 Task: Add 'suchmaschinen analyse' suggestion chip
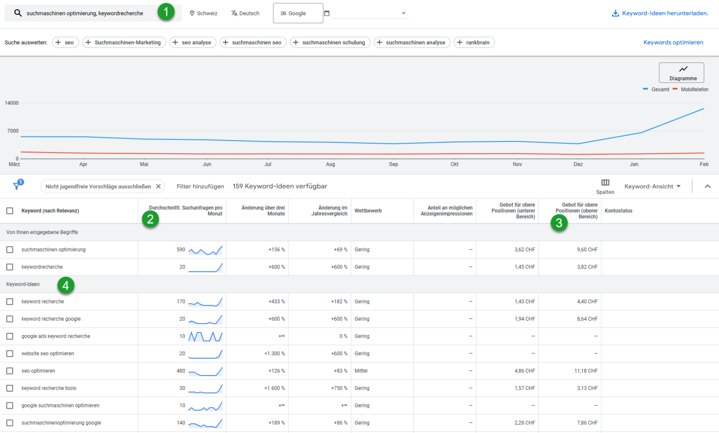tap(412, 42)
